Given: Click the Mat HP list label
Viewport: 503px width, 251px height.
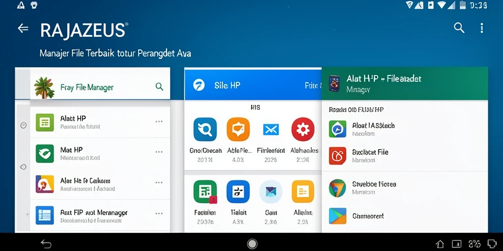Looking at the screenshot, I should tap(72, 150).
